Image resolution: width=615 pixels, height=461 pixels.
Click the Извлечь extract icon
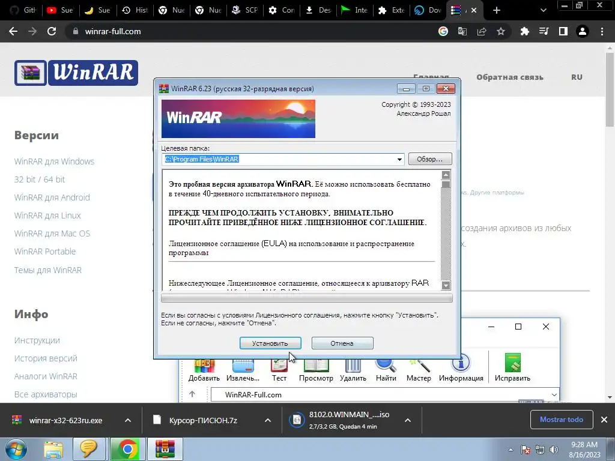tap(243, 370)
